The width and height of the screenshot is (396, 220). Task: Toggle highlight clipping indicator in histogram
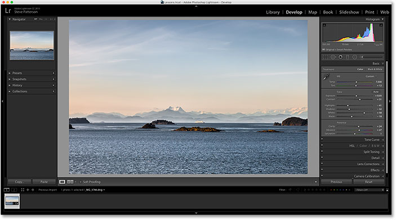(381, 25)
